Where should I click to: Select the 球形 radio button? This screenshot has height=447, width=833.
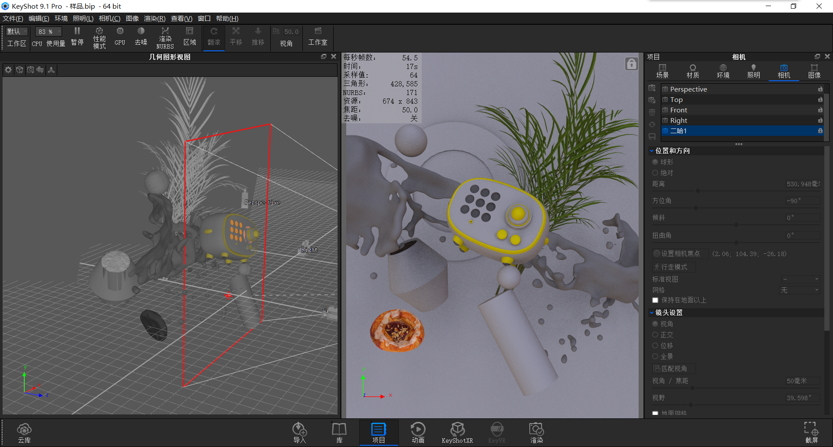655,161
